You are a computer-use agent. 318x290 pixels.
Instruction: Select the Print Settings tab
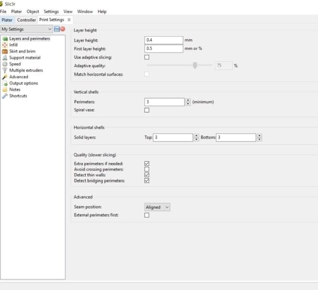click(52, 19)
